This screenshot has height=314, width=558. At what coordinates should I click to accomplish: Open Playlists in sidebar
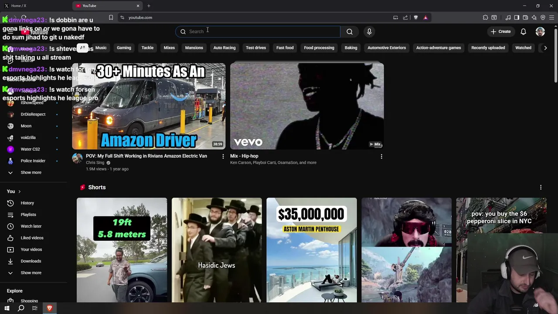pos(33,215)
